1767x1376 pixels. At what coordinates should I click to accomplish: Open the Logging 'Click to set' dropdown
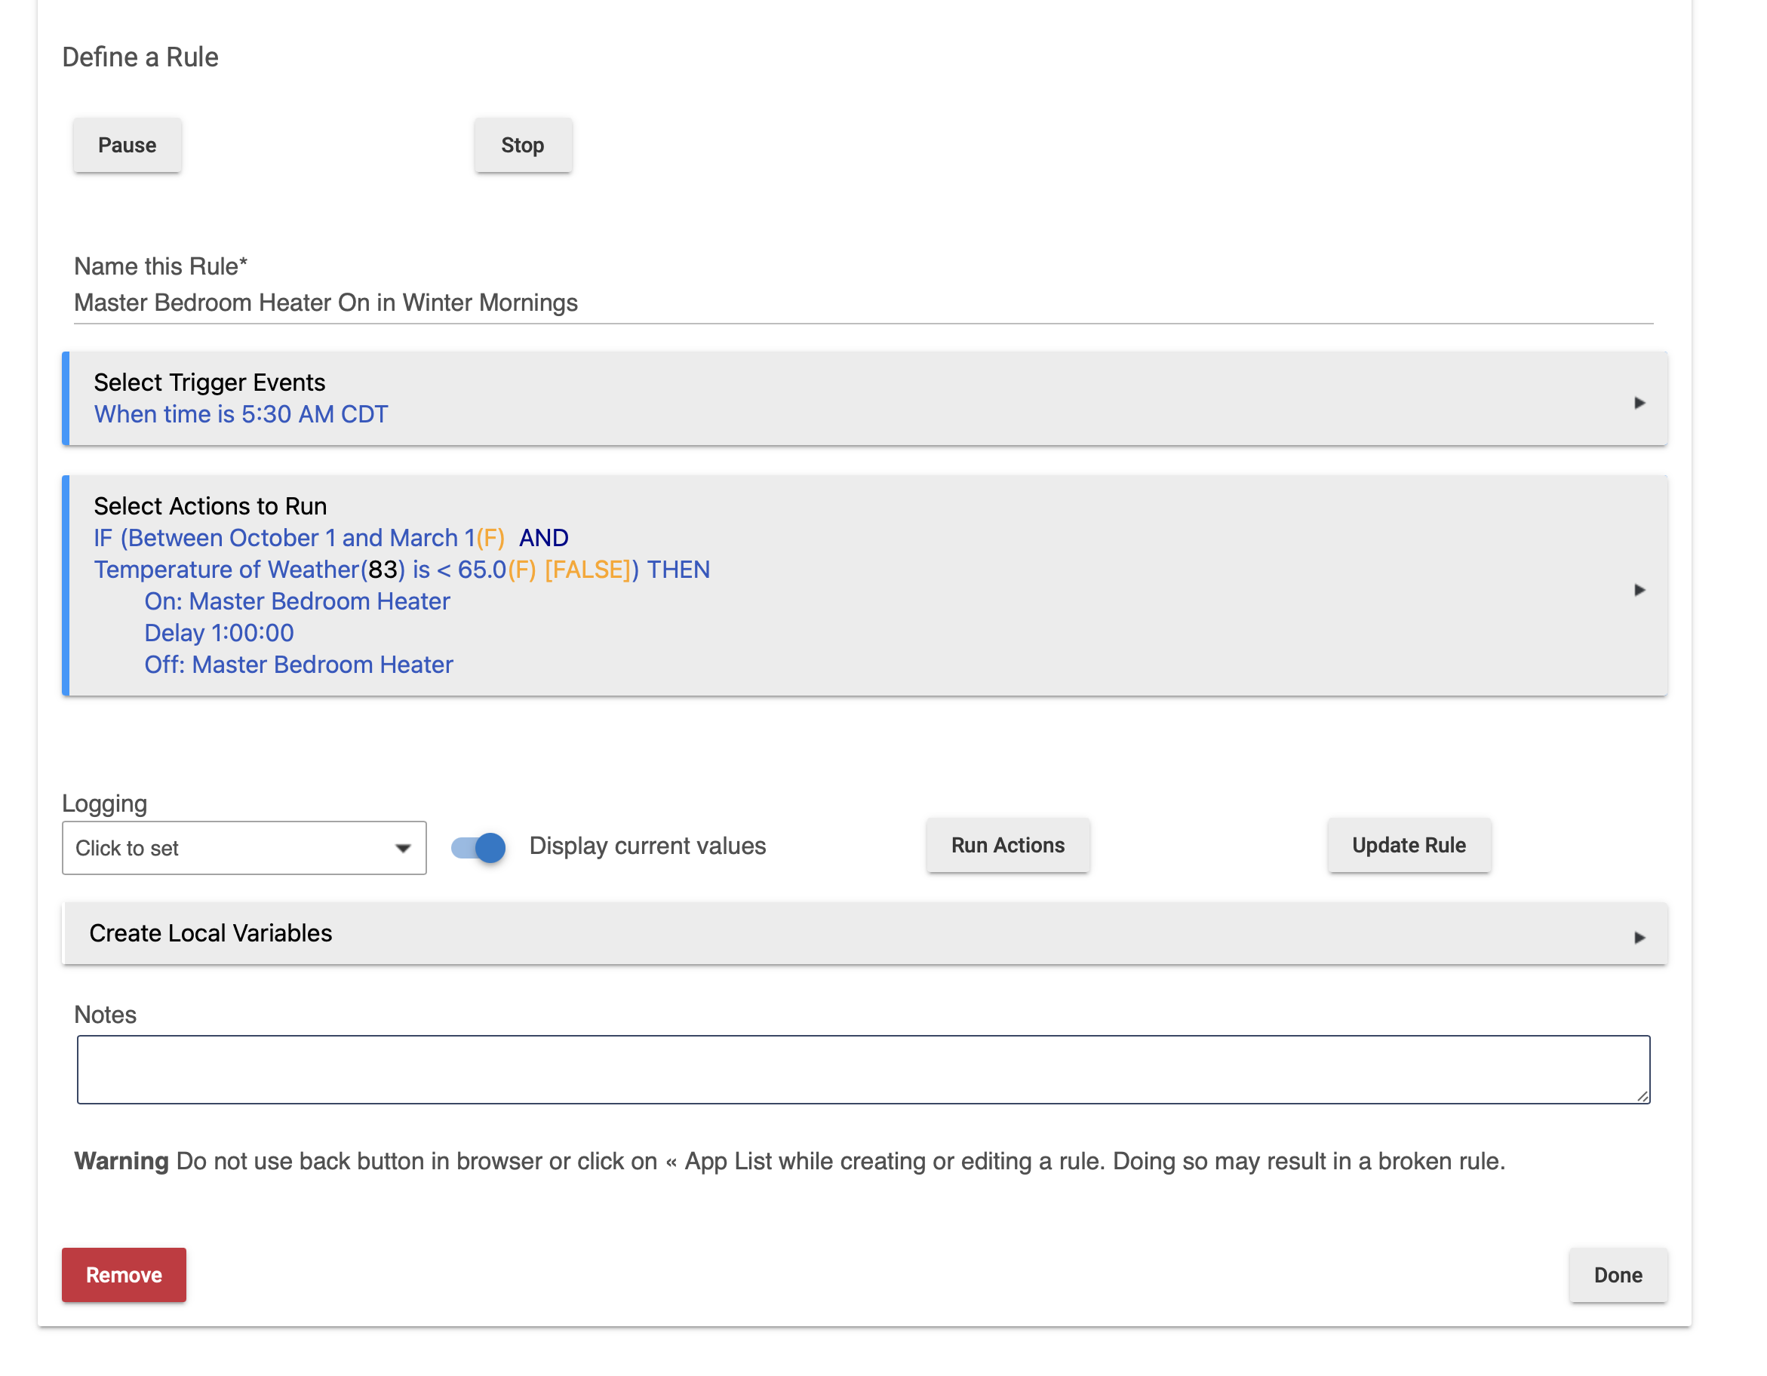point(244,848)
